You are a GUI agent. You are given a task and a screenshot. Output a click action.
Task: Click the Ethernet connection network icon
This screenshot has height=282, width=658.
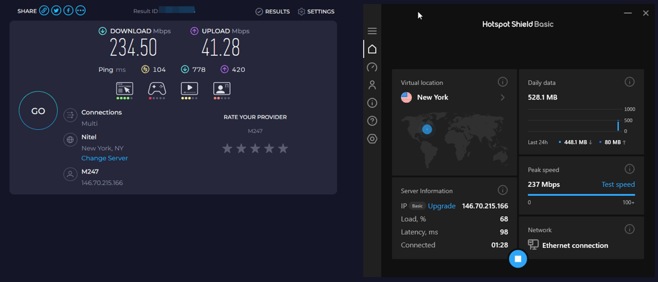click(533, 245)
